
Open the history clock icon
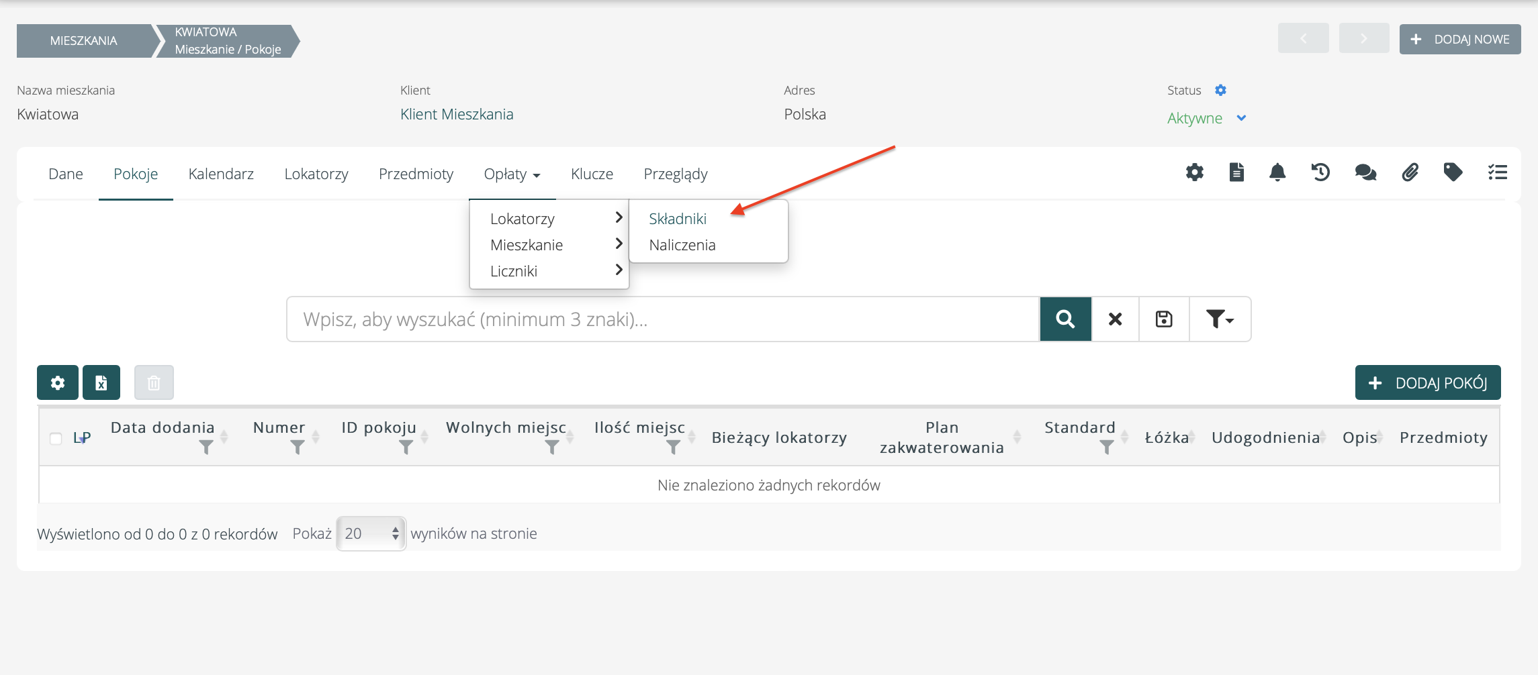(x=1320, y=173)
